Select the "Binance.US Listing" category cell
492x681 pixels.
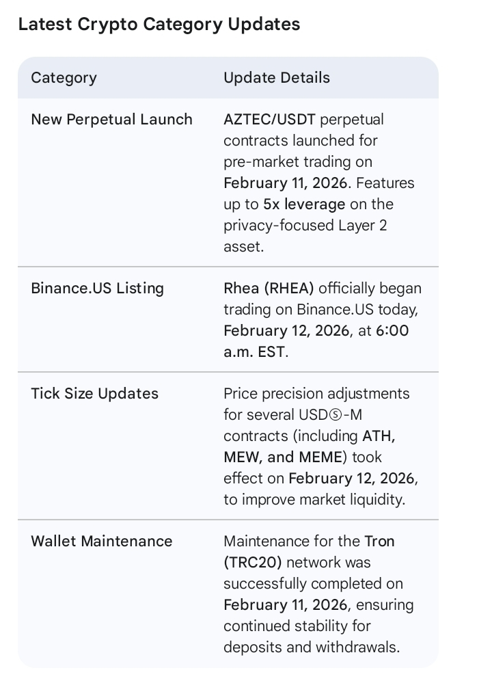97,289
